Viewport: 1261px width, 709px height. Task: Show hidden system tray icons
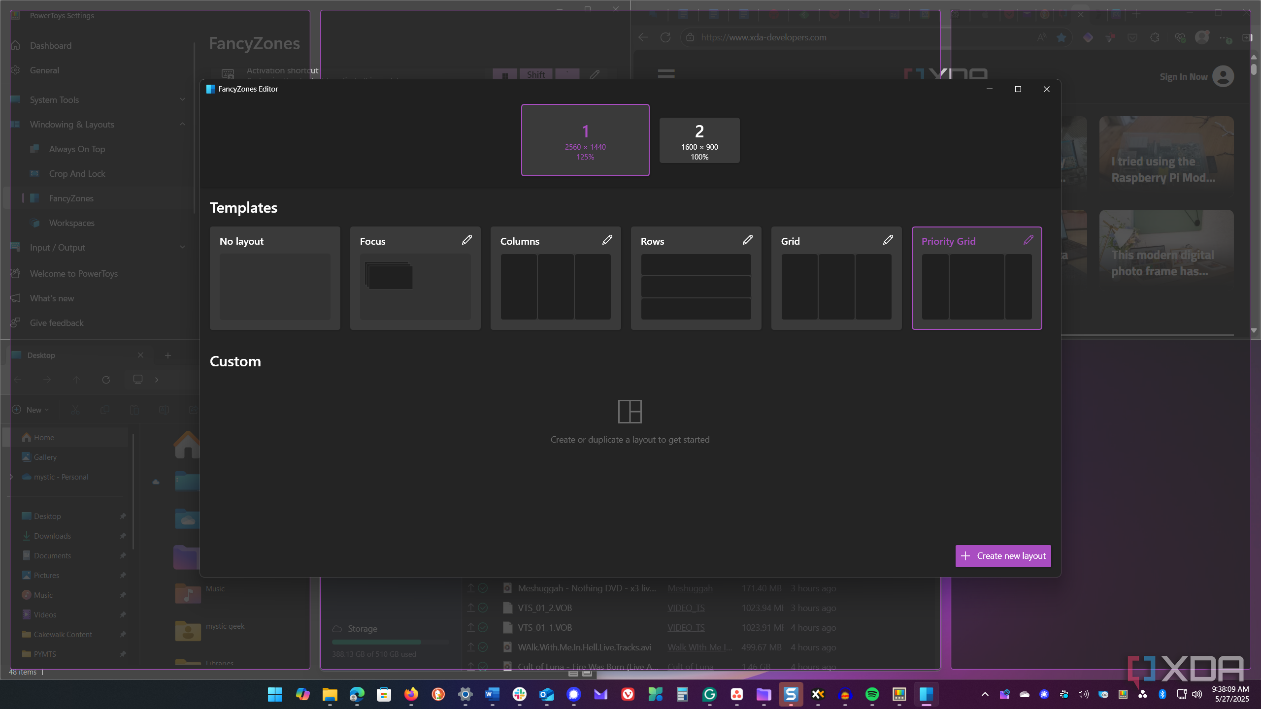[985, 694]
